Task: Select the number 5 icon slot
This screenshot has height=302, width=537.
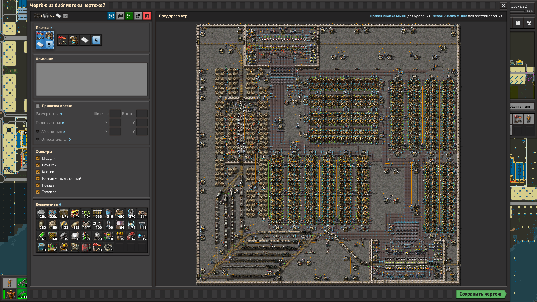Action: pyautogui.click(x=96, y=40)
